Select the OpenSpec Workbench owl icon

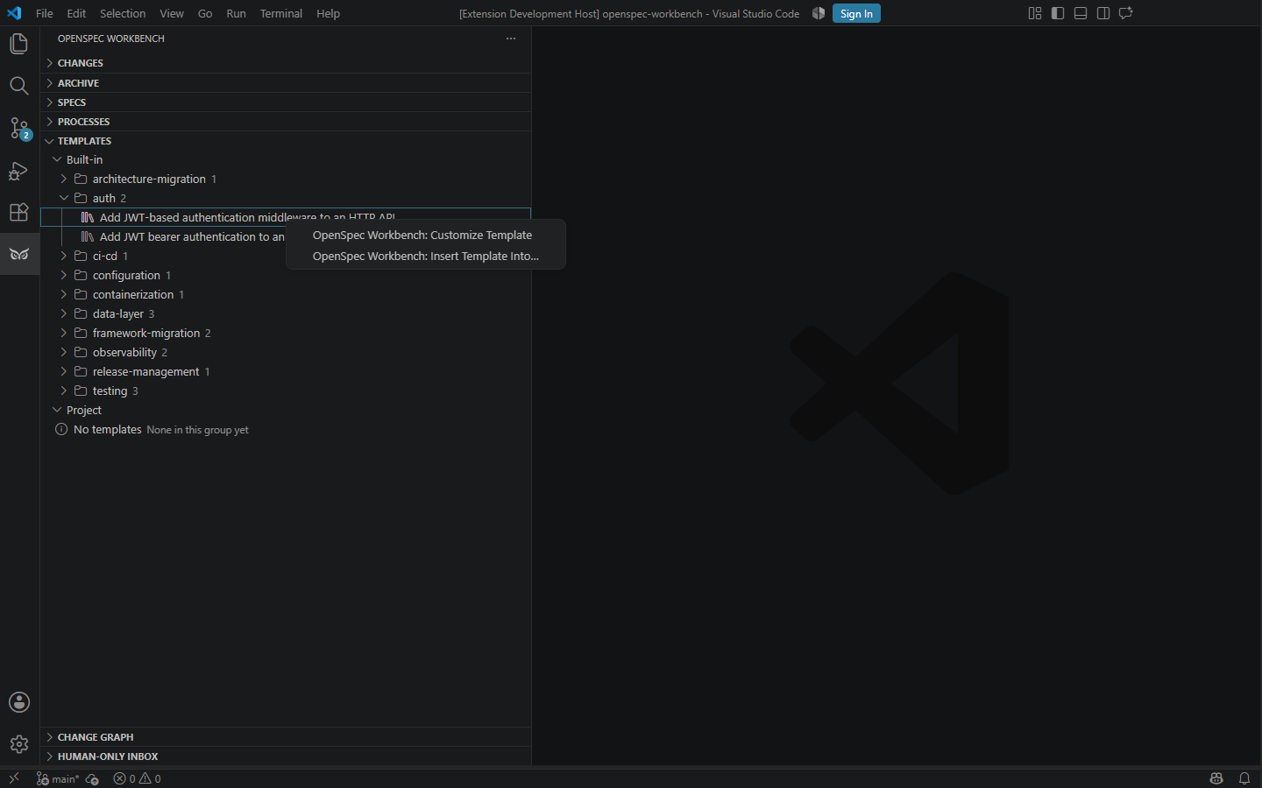tap(19, 254)
